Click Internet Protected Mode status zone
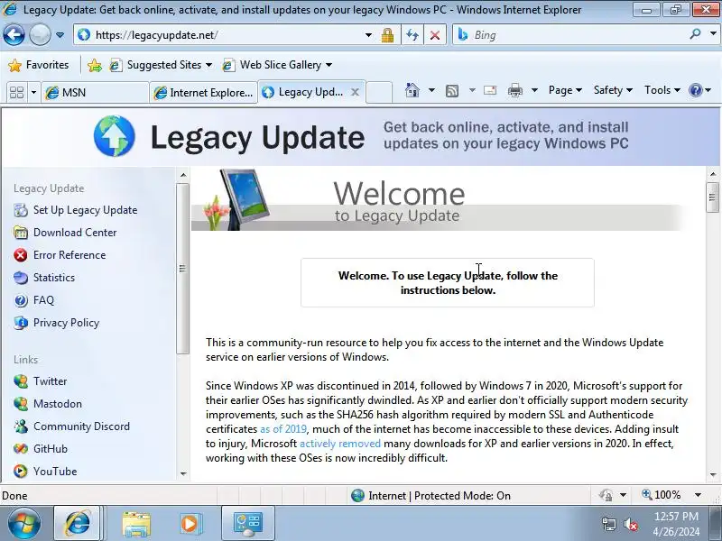 [430, 495]
